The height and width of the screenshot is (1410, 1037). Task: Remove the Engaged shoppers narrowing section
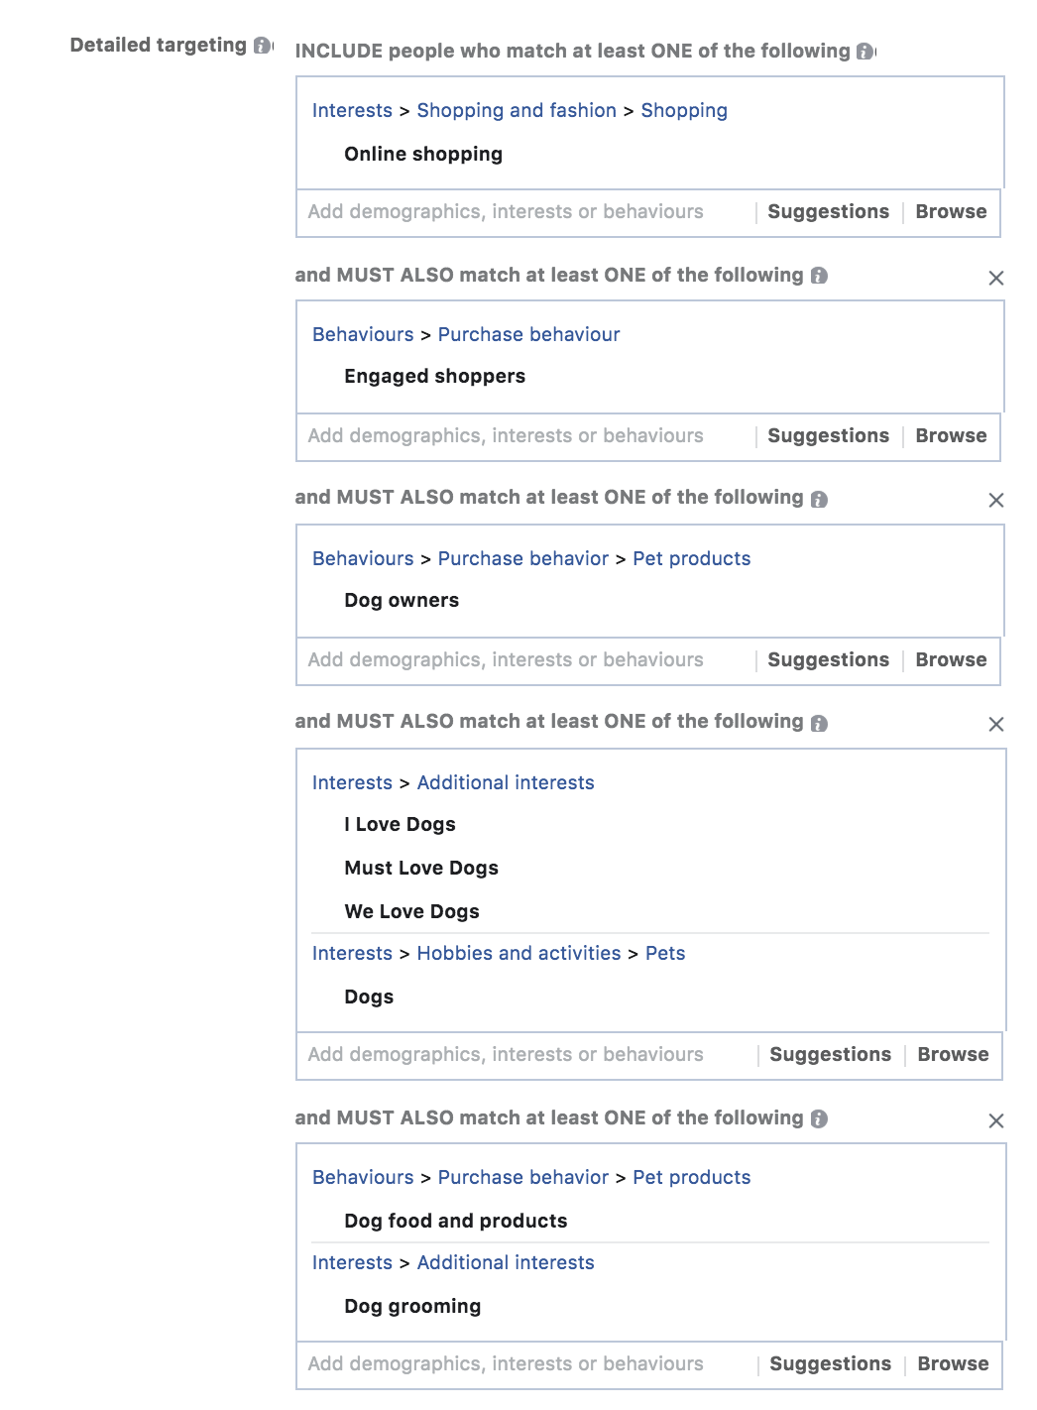click(997, 279)
